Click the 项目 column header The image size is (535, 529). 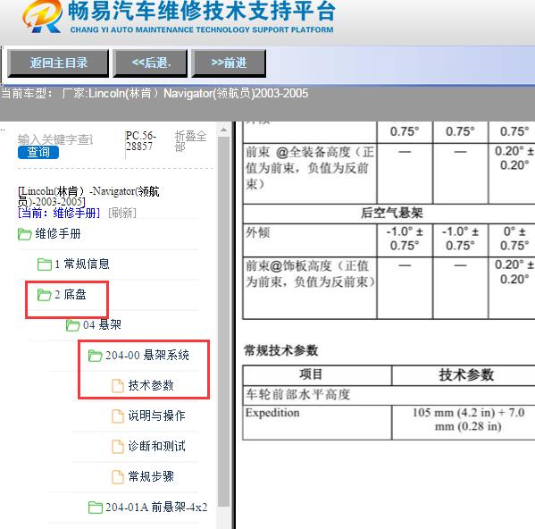click(311, 374)
